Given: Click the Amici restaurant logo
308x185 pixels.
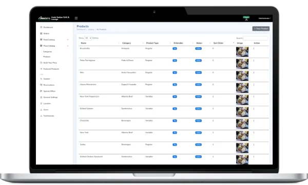Looking at the screenshot, I should [44, 18].
